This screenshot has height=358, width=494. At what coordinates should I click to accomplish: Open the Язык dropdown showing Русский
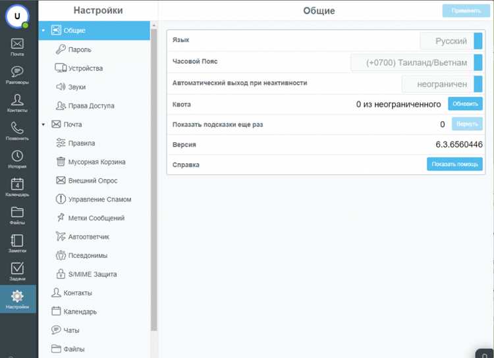coord(451,41)
